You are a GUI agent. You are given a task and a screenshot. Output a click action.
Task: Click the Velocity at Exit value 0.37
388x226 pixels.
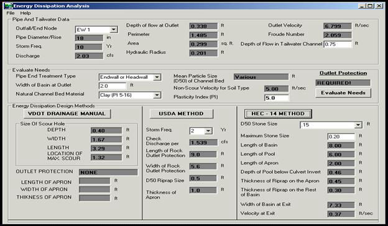tap(341, 214)
